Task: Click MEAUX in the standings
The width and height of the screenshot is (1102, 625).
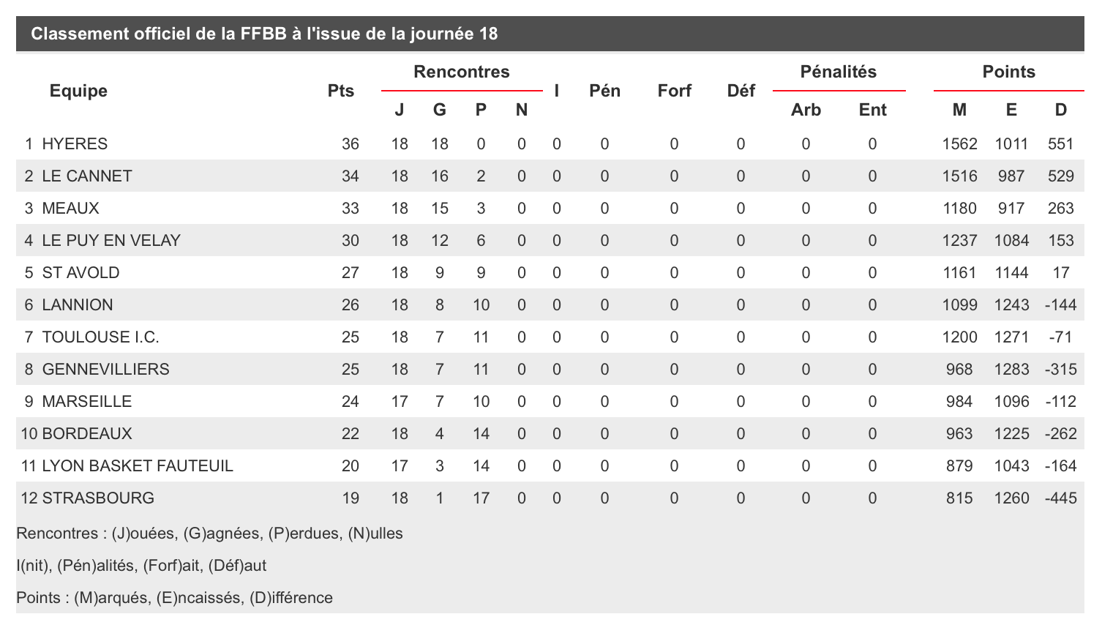Action: coord(70,209)
